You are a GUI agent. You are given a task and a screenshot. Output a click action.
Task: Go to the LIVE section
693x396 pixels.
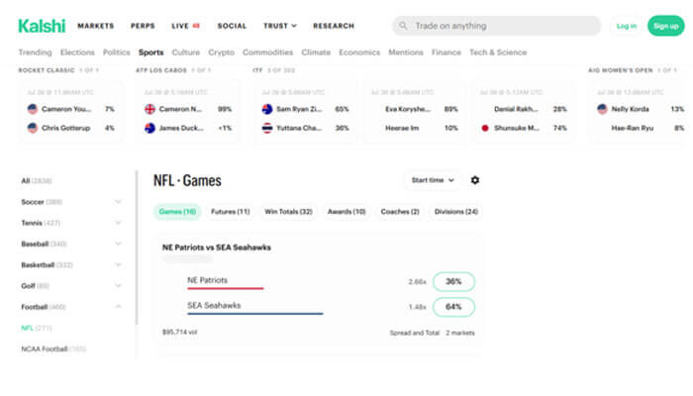[x=180, y=26]
